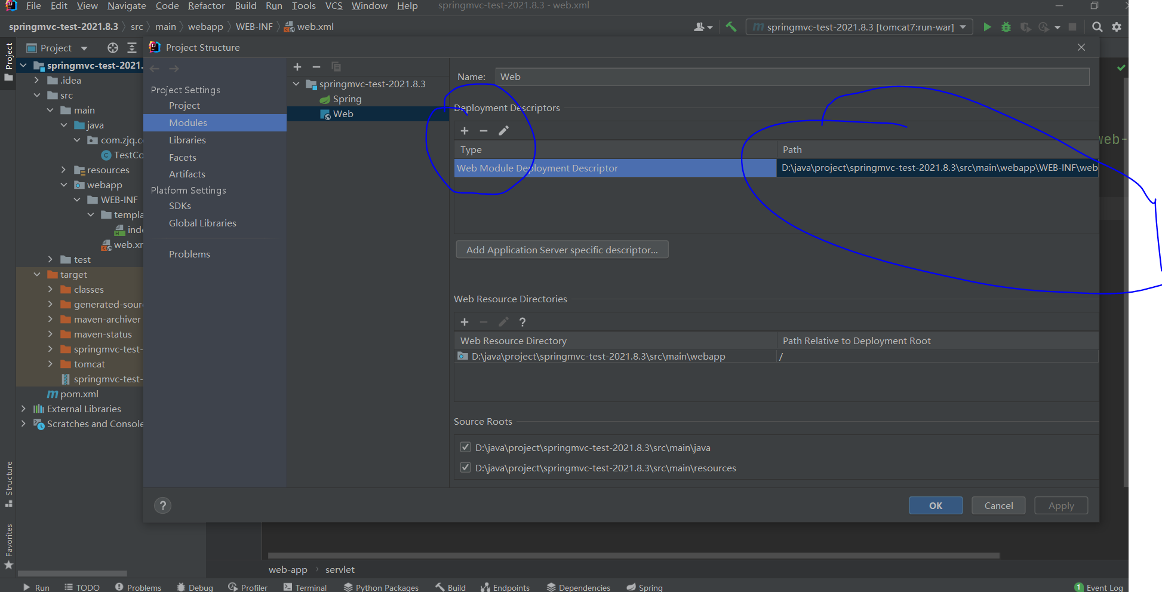Add a deployment descriptor with plus icon

(465, 131)
